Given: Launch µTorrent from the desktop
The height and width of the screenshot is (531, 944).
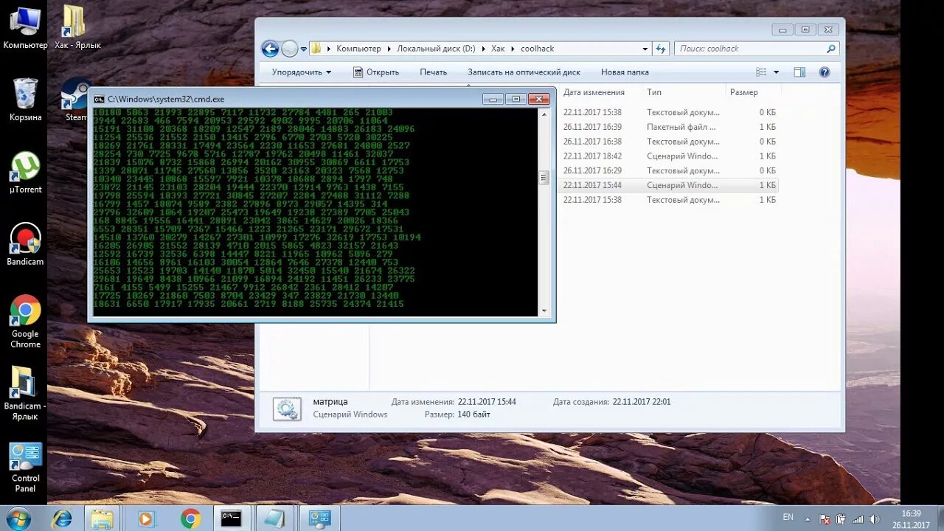Looking at the screenshot, I should (x=25, y=173).
